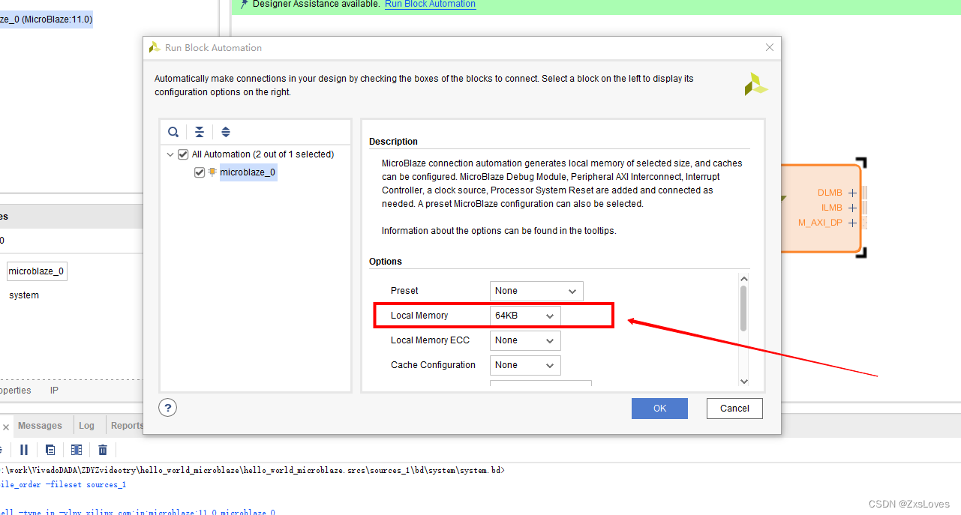
Task: Collapse the All Automation tree node
Action: (x=170, y=154)
